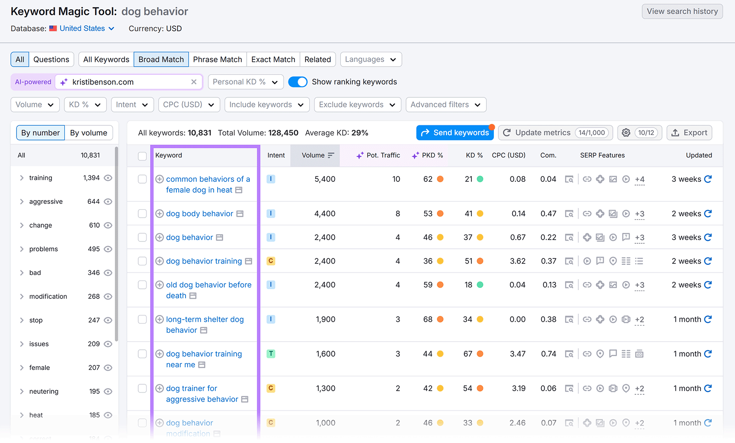Open the Advanced filters dropdown

[445, 104]
